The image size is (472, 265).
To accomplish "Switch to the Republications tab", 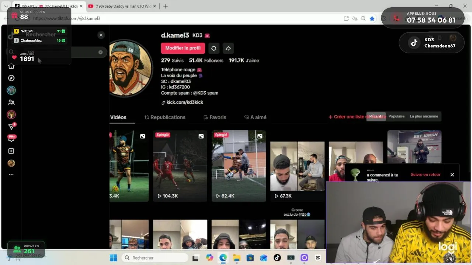I will 165,117.
